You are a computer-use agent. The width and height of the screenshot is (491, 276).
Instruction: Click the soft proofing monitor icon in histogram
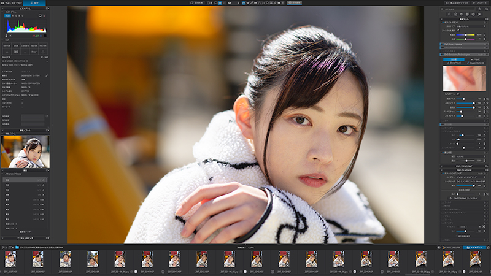(40, 16)
